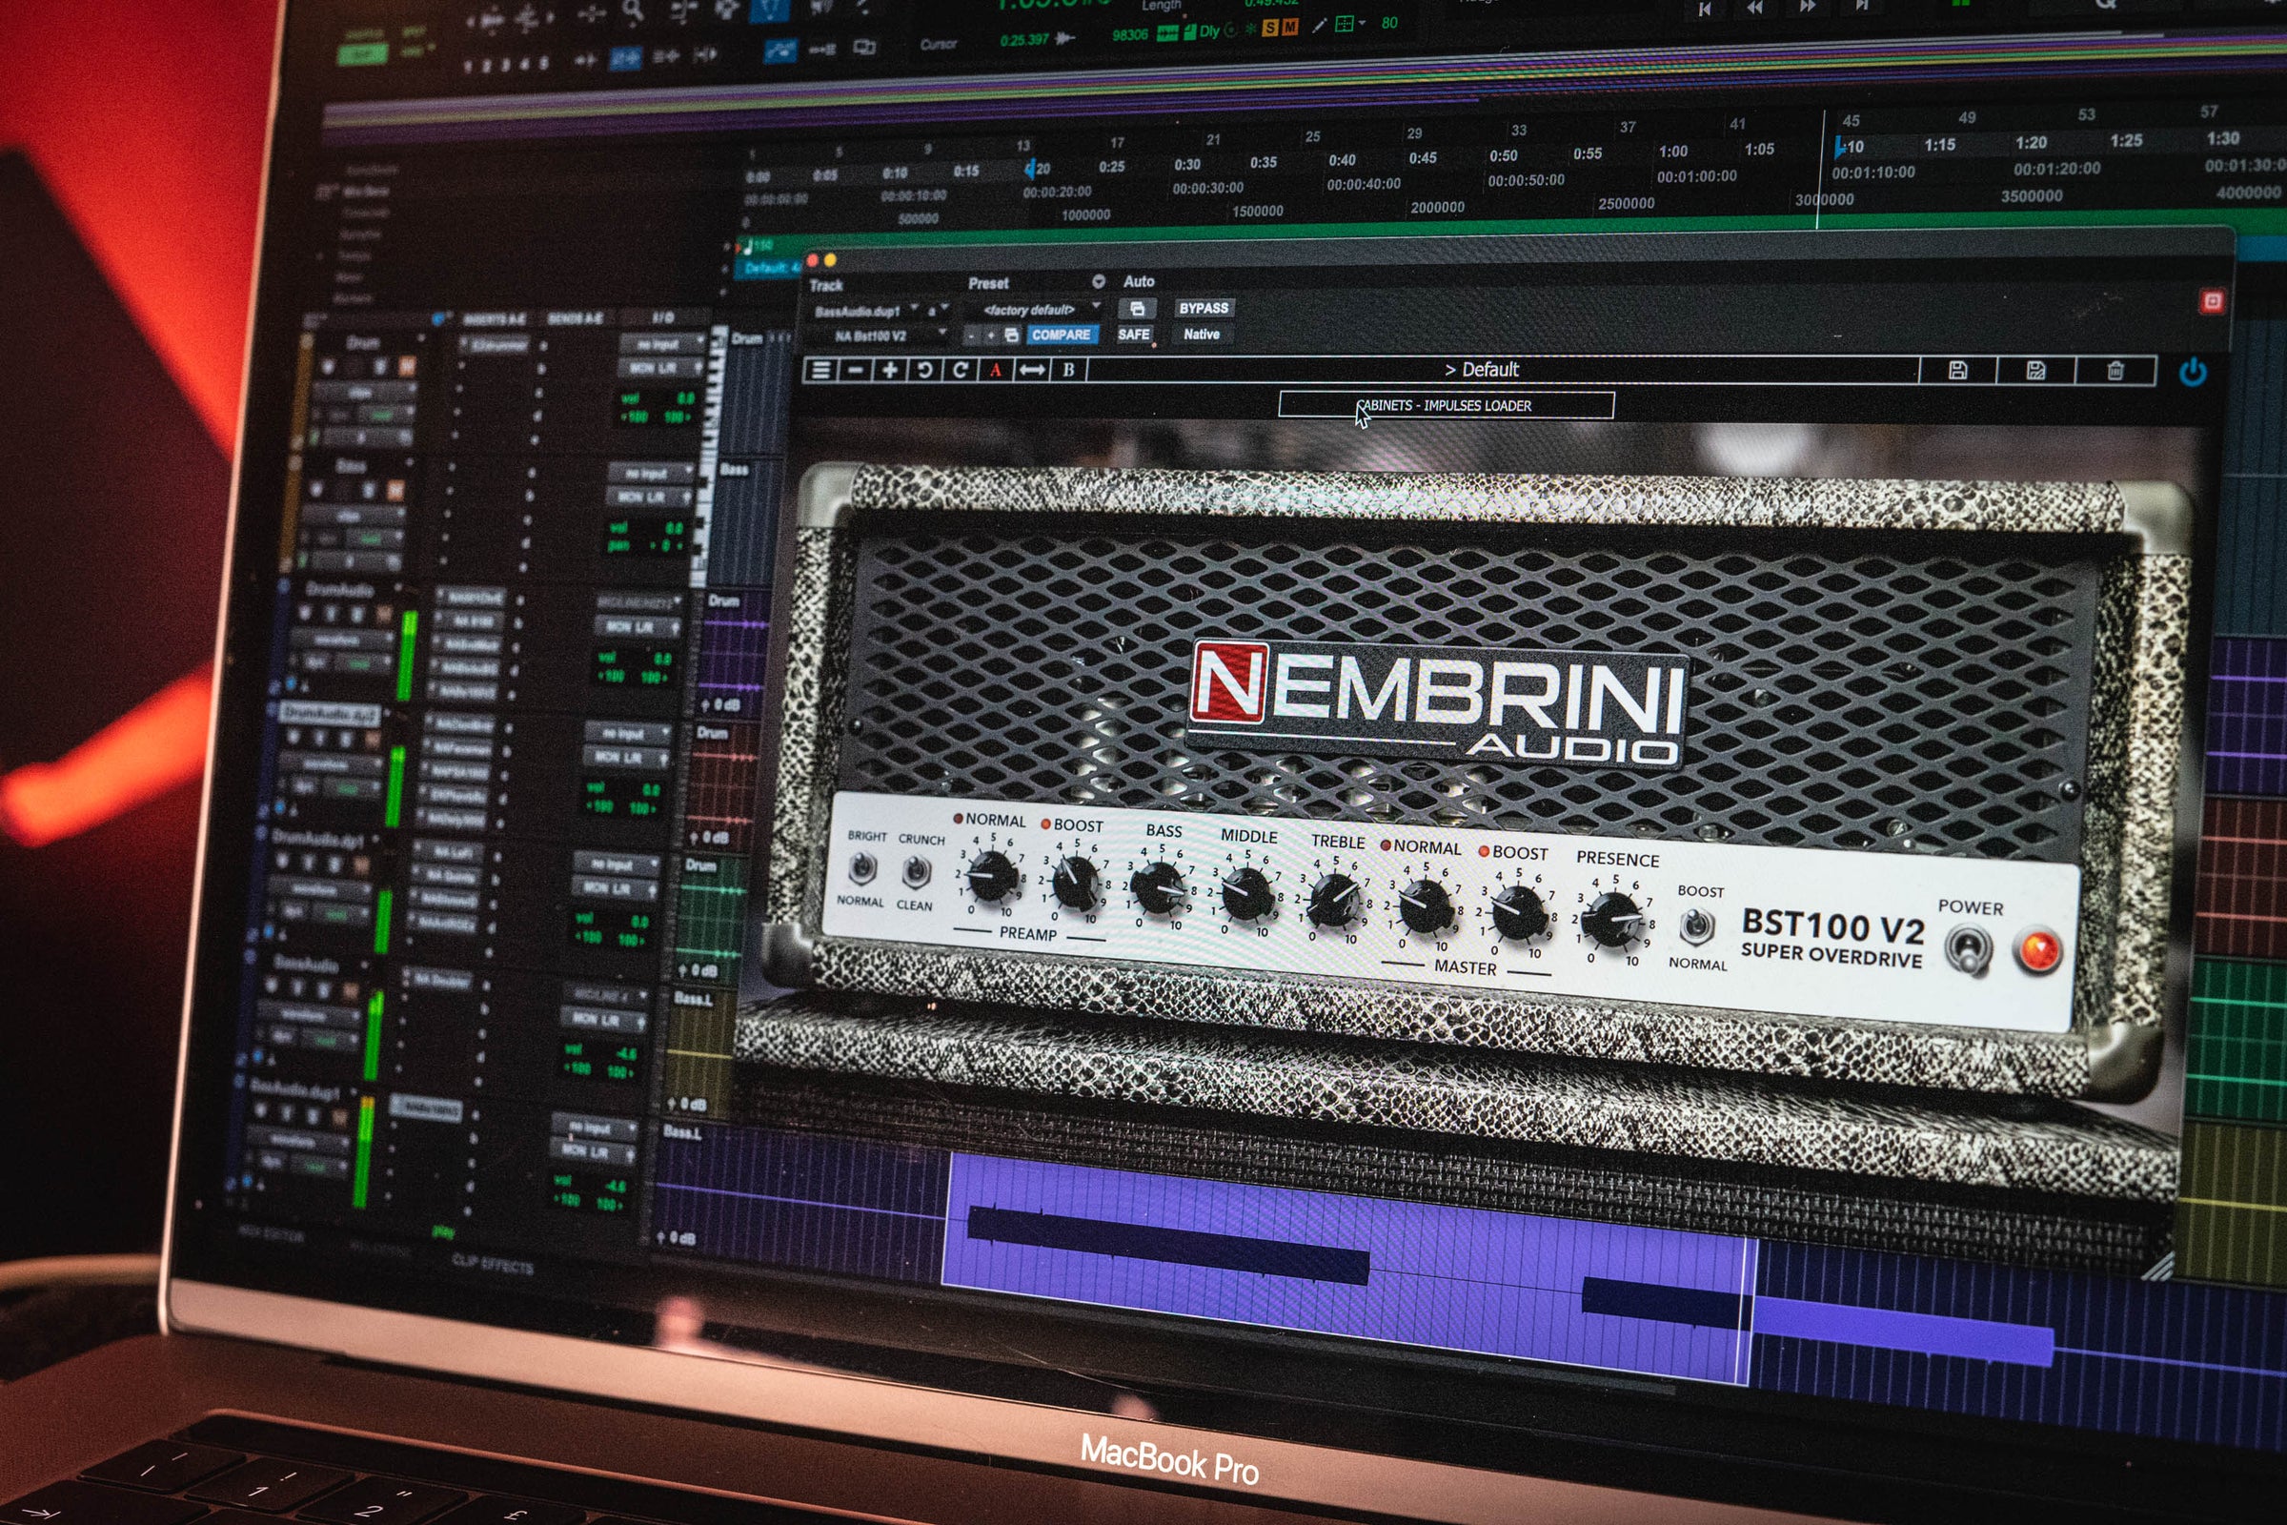The image size is (2287, 1525).
Task: Toggle the BRIGHT/NORMAL switch on amp
Action: click(x=861, y=867)
